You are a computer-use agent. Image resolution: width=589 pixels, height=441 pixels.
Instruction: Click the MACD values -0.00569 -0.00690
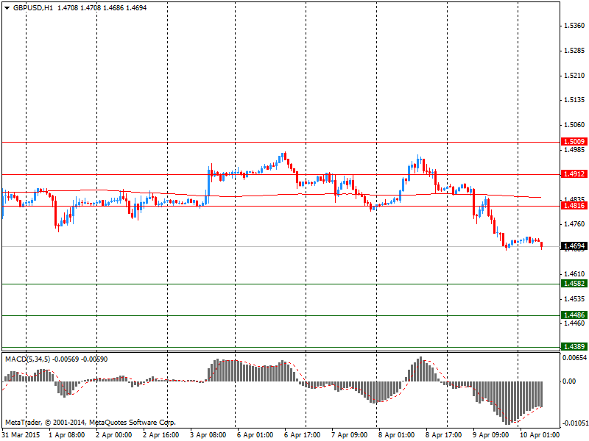click(x=80, y=359)
